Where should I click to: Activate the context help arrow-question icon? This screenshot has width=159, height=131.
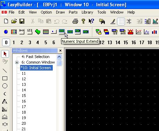coord(91,21)
